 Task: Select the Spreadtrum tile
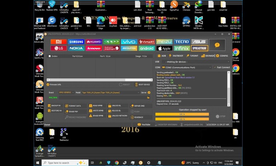click(x=200, y=48)
